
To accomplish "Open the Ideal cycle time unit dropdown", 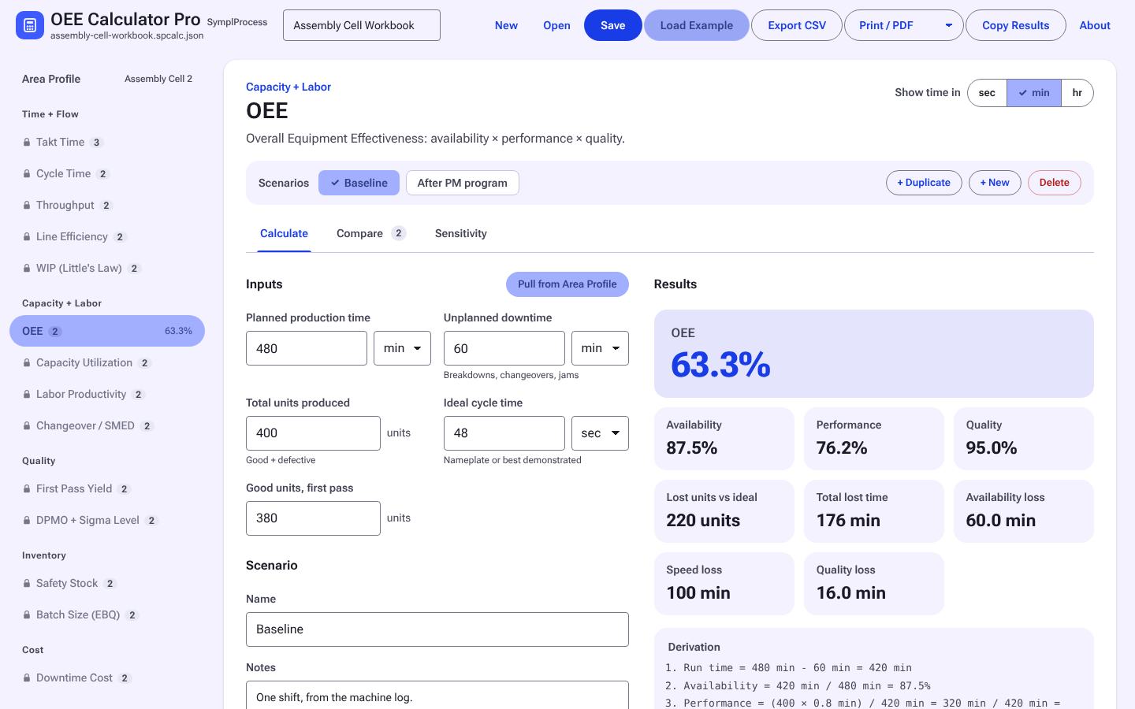I will pyautogui.click(x=600, y=433).
